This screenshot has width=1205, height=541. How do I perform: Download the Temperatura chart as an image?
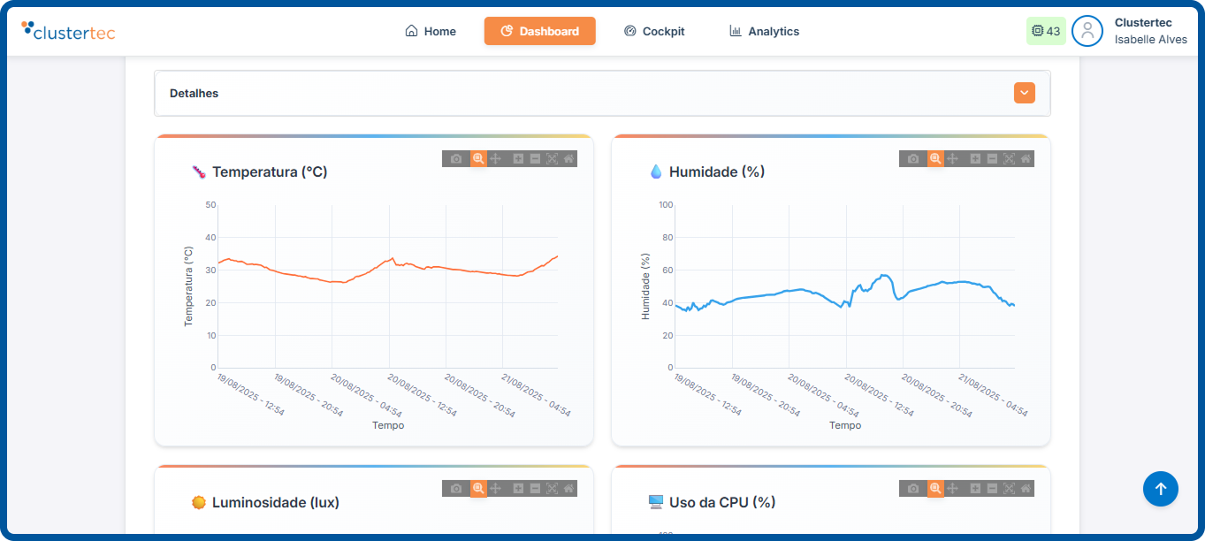click(x=455, y=158)
